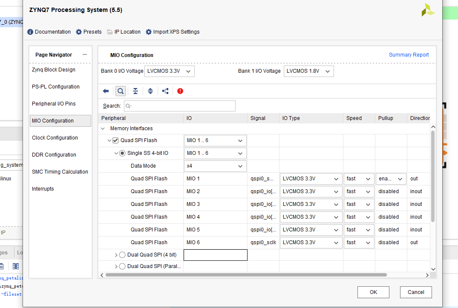Click the Cancel button

(x=416, y=292)
